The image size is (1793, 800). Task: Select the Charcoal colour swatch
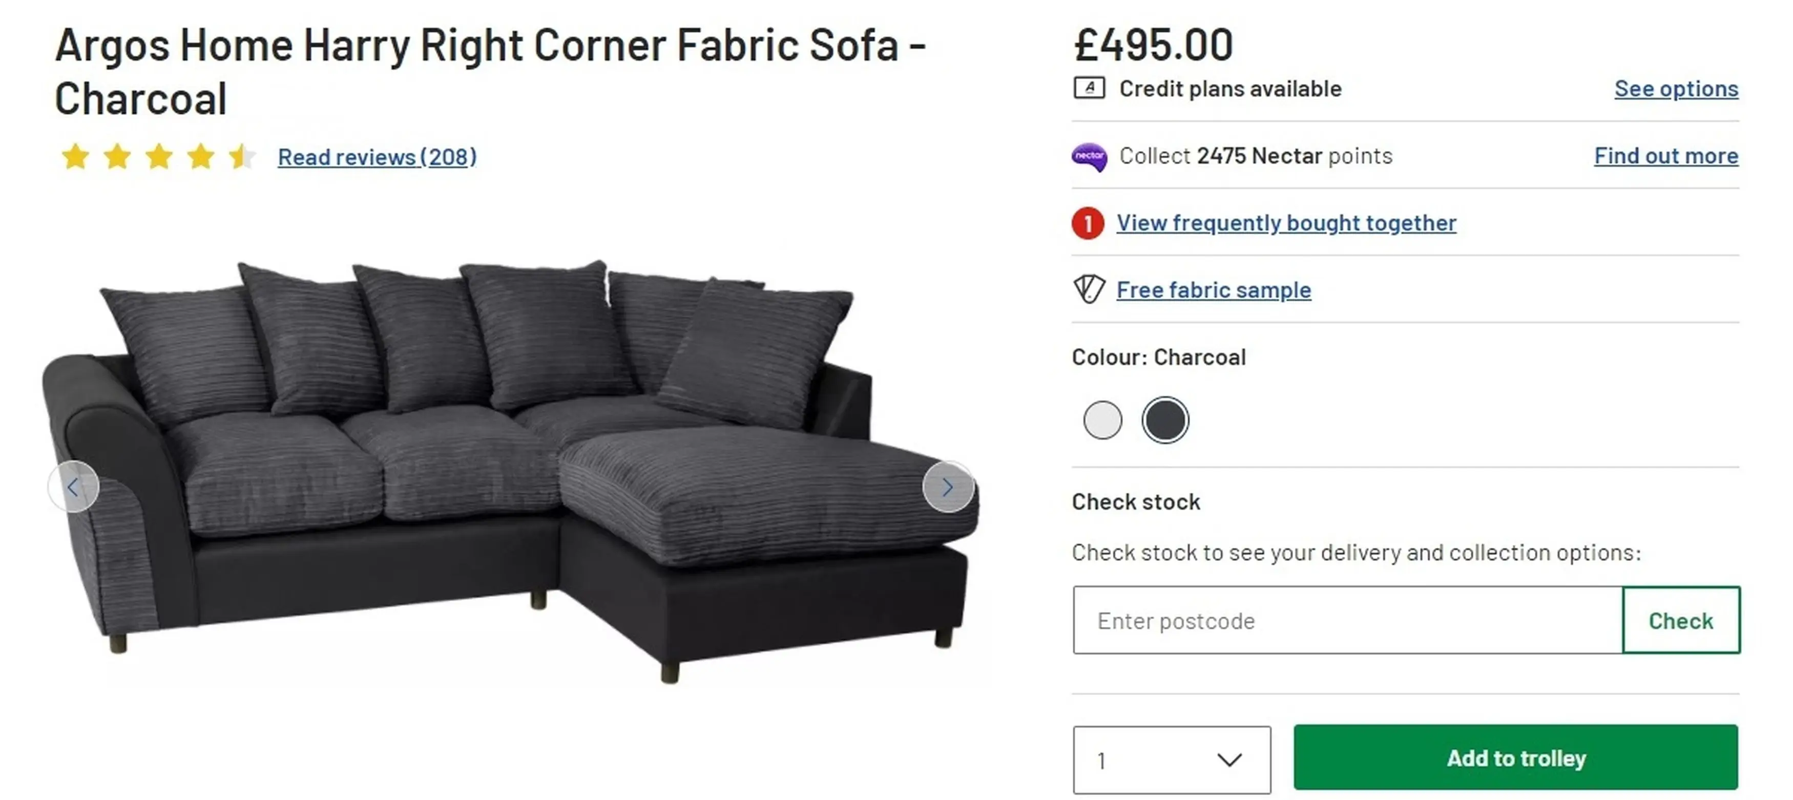click(1165, 420)
